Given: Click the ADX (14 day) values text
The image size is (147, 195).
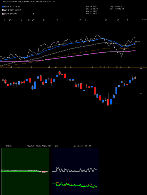Looking at the screenshot, I should (82, 146).
